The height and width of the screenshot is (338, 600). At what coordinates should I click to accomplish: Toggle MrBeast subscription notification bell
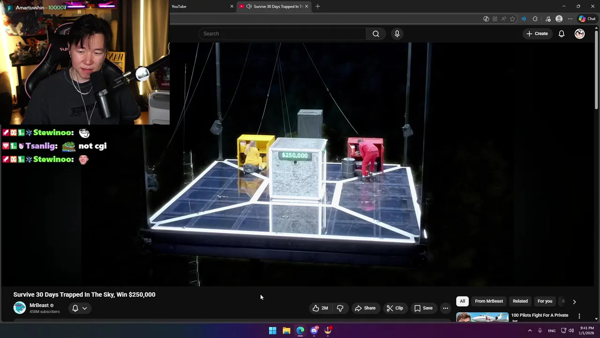point(75,308)
